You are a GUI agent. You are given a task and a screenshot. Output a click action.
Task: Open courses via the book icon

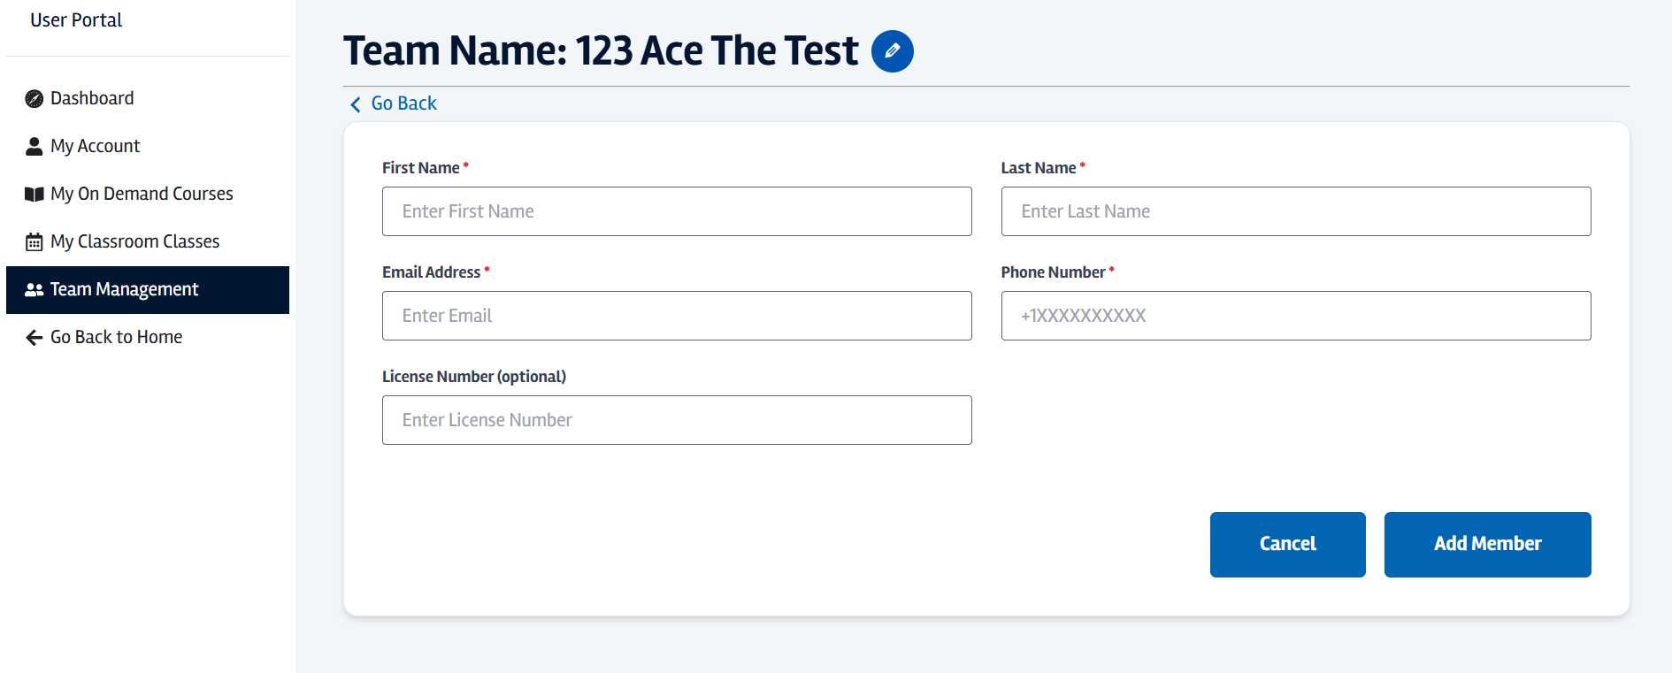click(x=35, y=194)
